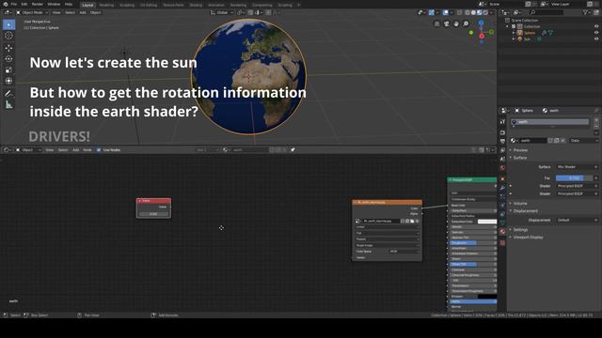This screenshot has width=602, height=338.
Task: Open the File menu
Action: pyautogui.click(x=14, y=4)
